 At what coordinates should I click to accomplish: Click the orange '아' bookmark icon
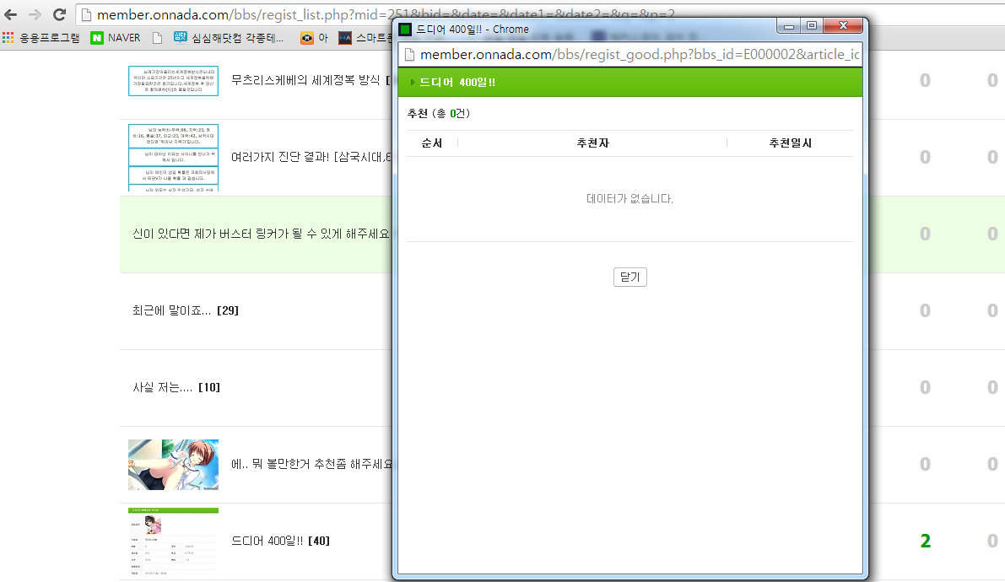pos(307,38)
